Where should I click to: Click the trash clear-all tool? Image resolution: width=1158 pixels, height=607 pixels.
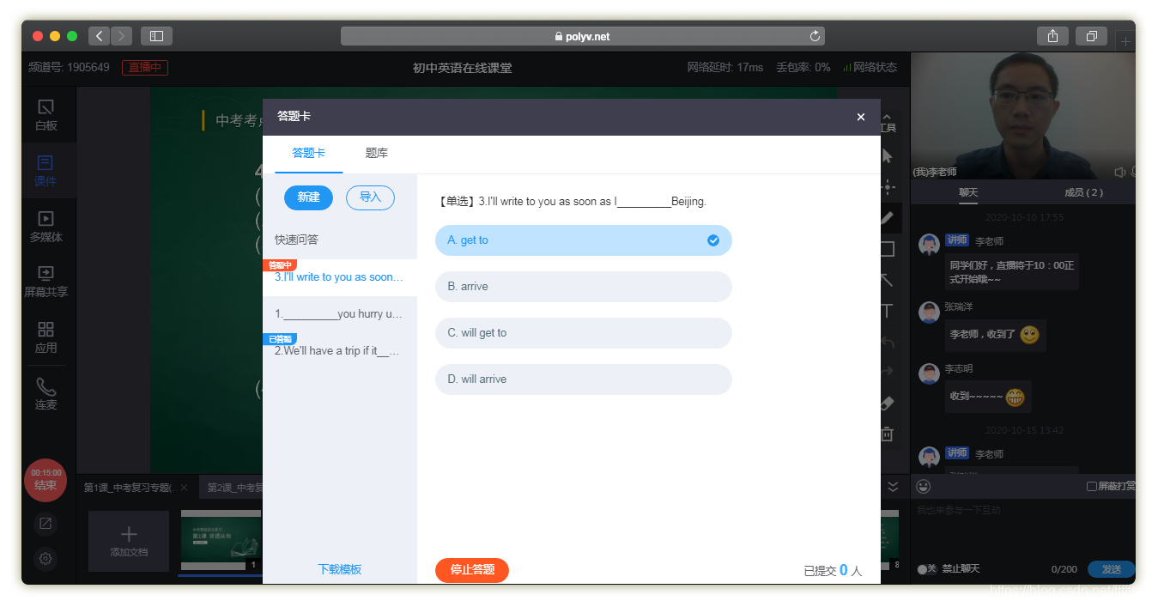tap(888, 434)
